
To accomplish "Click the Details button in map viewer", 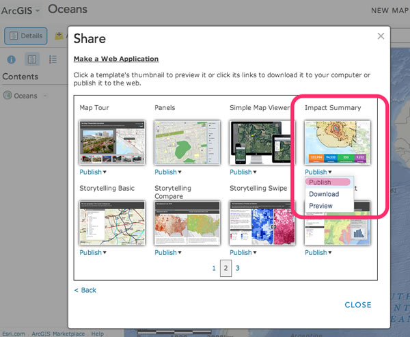I will 26,36.
